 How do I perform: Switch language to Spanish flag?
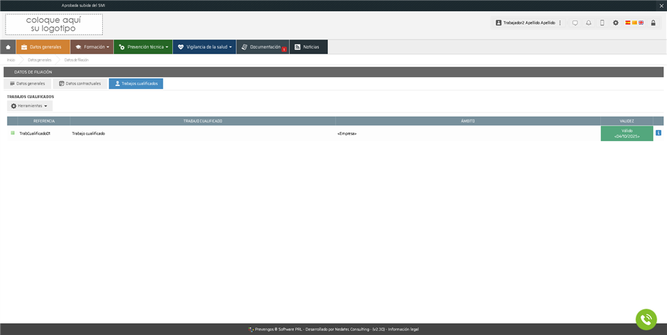627,22
